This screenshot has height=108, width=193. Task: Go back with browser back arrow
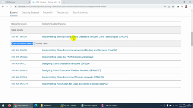pyautogui.click(x=3, y=7)
